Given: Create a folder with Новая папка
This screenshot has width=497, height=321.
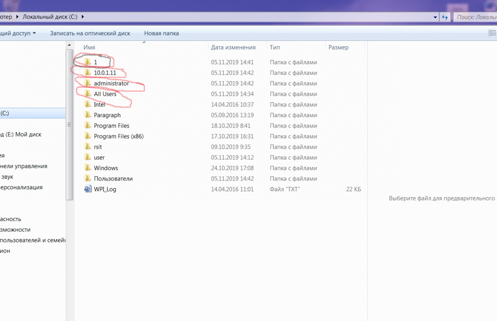Looking at the screenshot, I should tap(162, 33).
